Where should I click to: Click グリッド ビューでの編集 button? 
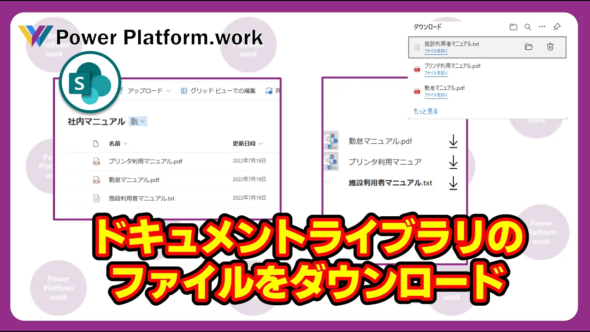tap(218, 91)
